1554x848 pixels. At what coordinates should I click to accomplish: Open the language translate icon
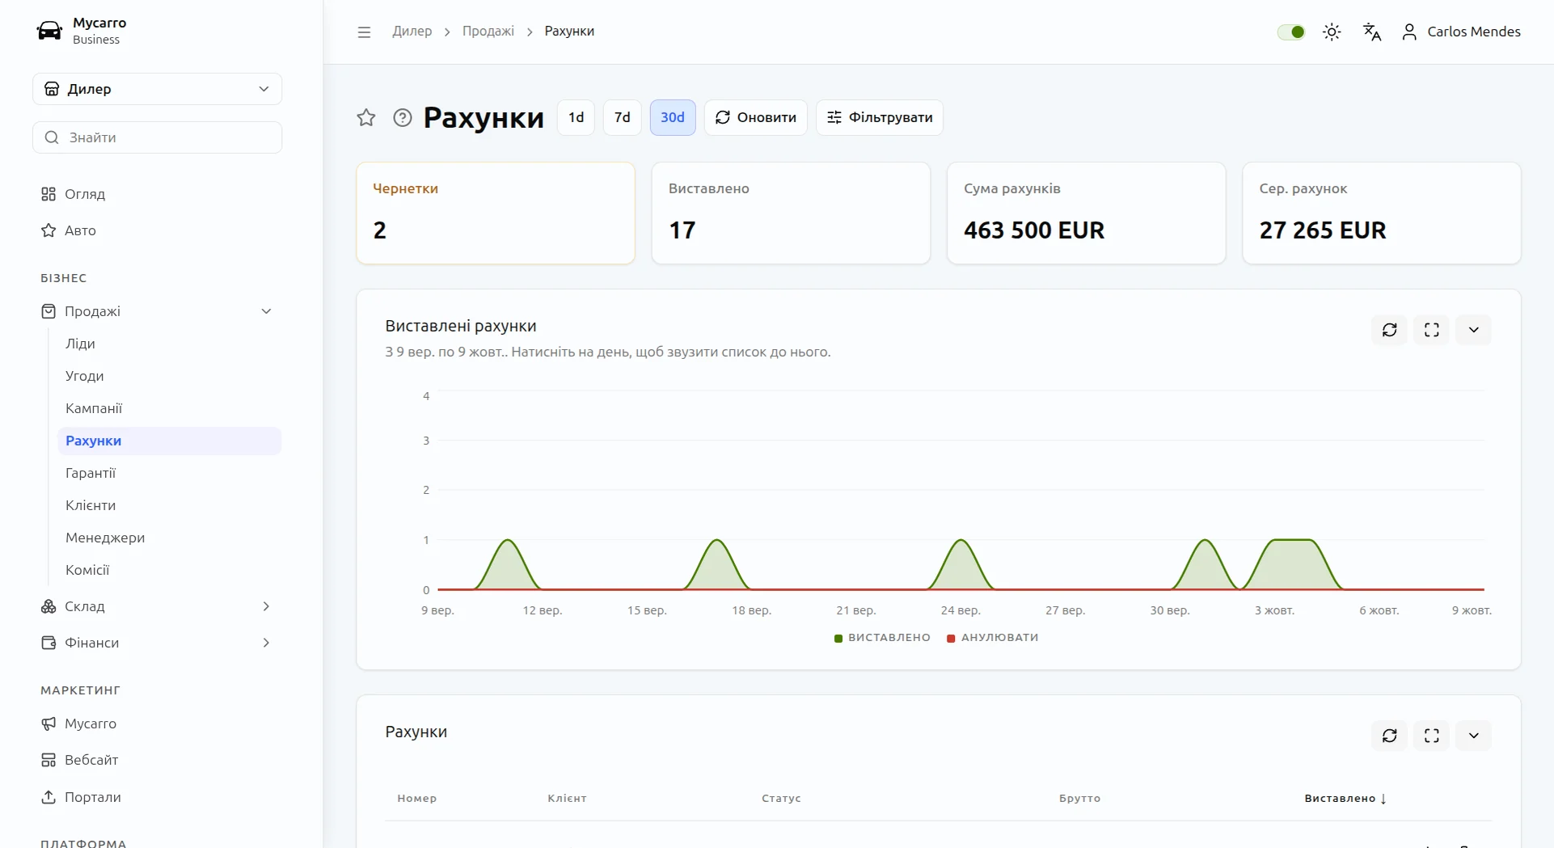click(1372, 32)
